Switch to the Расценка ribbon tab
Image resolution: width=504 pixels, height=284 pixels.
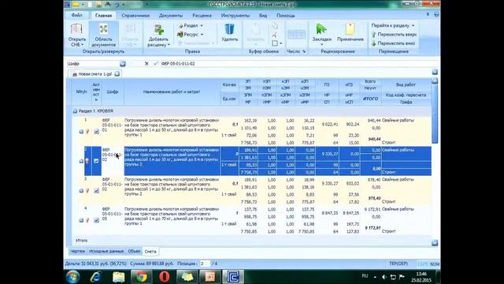pyautogui.click(x=202, y=16)
